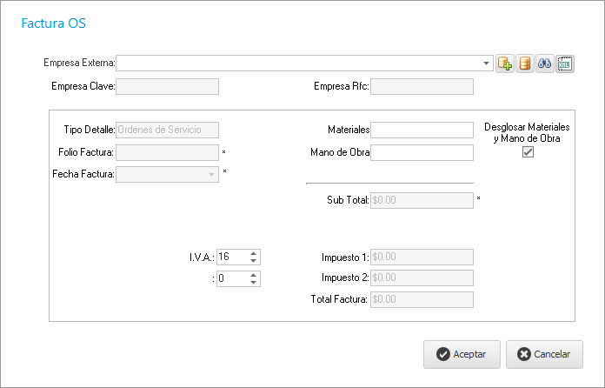Uncheck Desglosar Materiales y Mano de Obra
605x388 pixels.
click(x=527, y=152)
